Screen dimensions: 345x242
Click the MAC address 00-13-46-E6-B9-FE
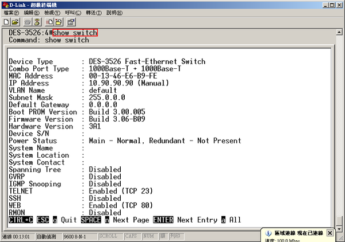(123, 76)
